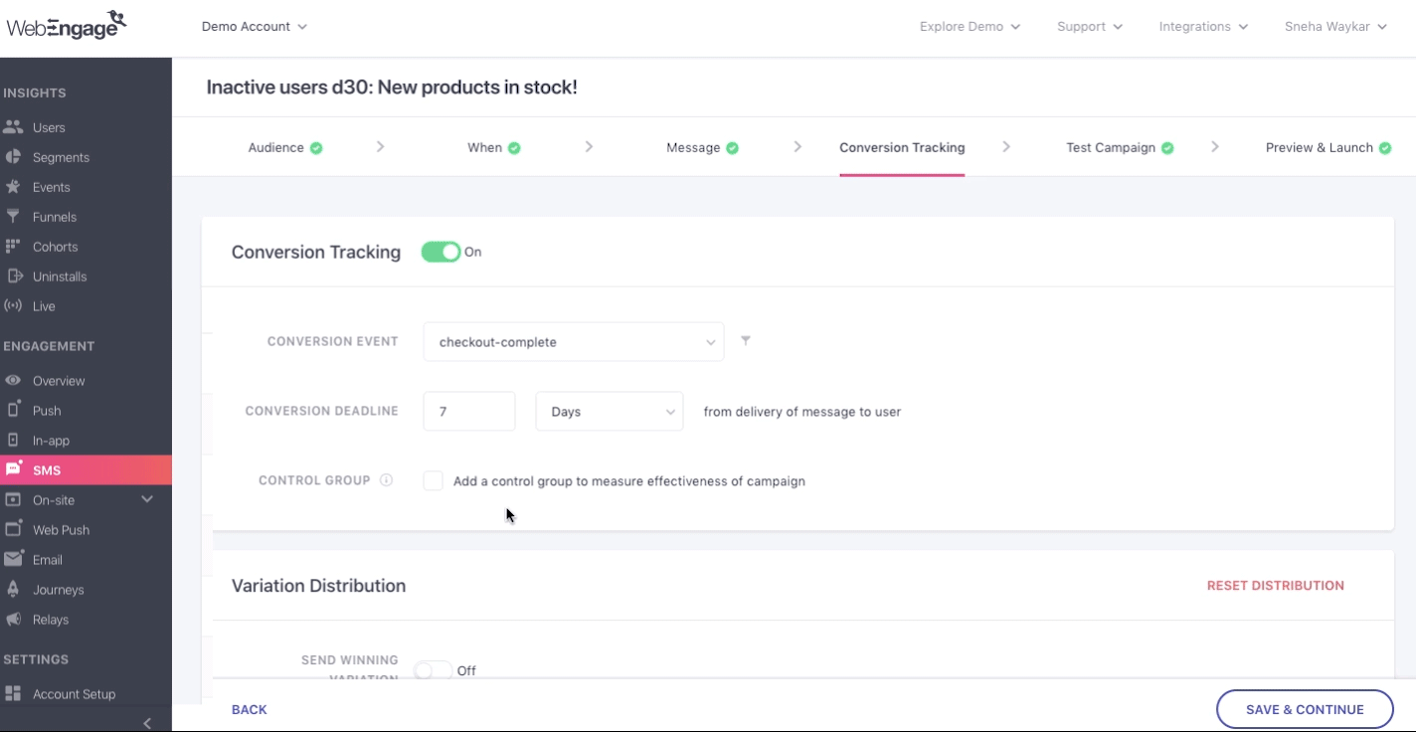Open the Demo Account dropdown
The height and width of the screenshot is (732, 1416).
(255, 27)
